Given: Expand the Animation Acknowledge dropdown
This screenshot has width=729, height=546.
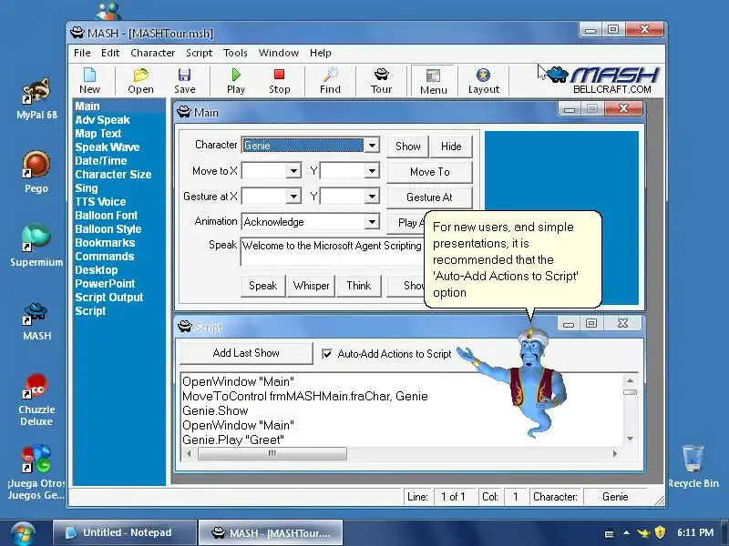Looking at the screenshot, I should coord(372,222).
